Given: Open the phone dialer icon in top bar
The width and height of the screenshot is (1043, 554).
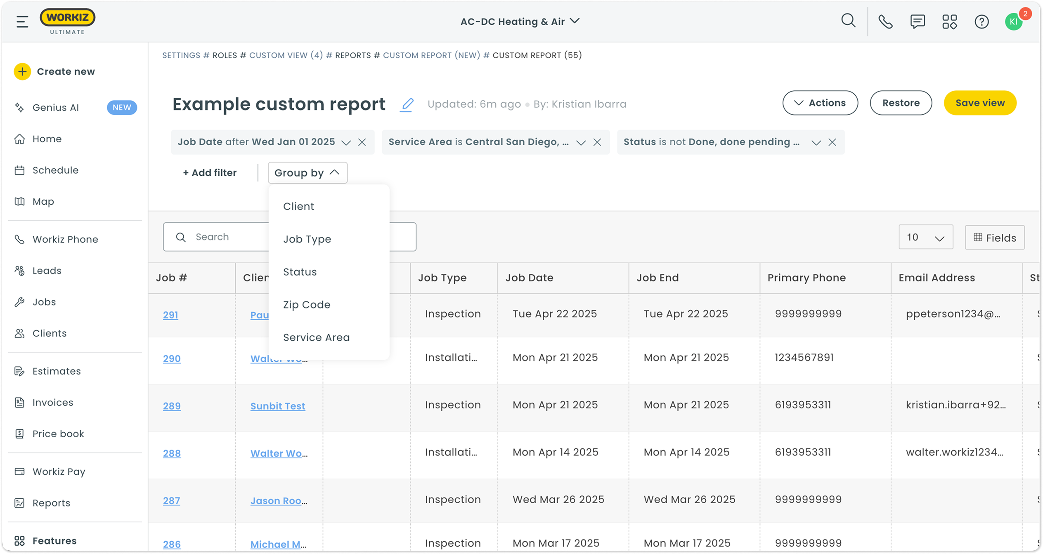Looking at the screenshot, I should (x=885, y=21).
